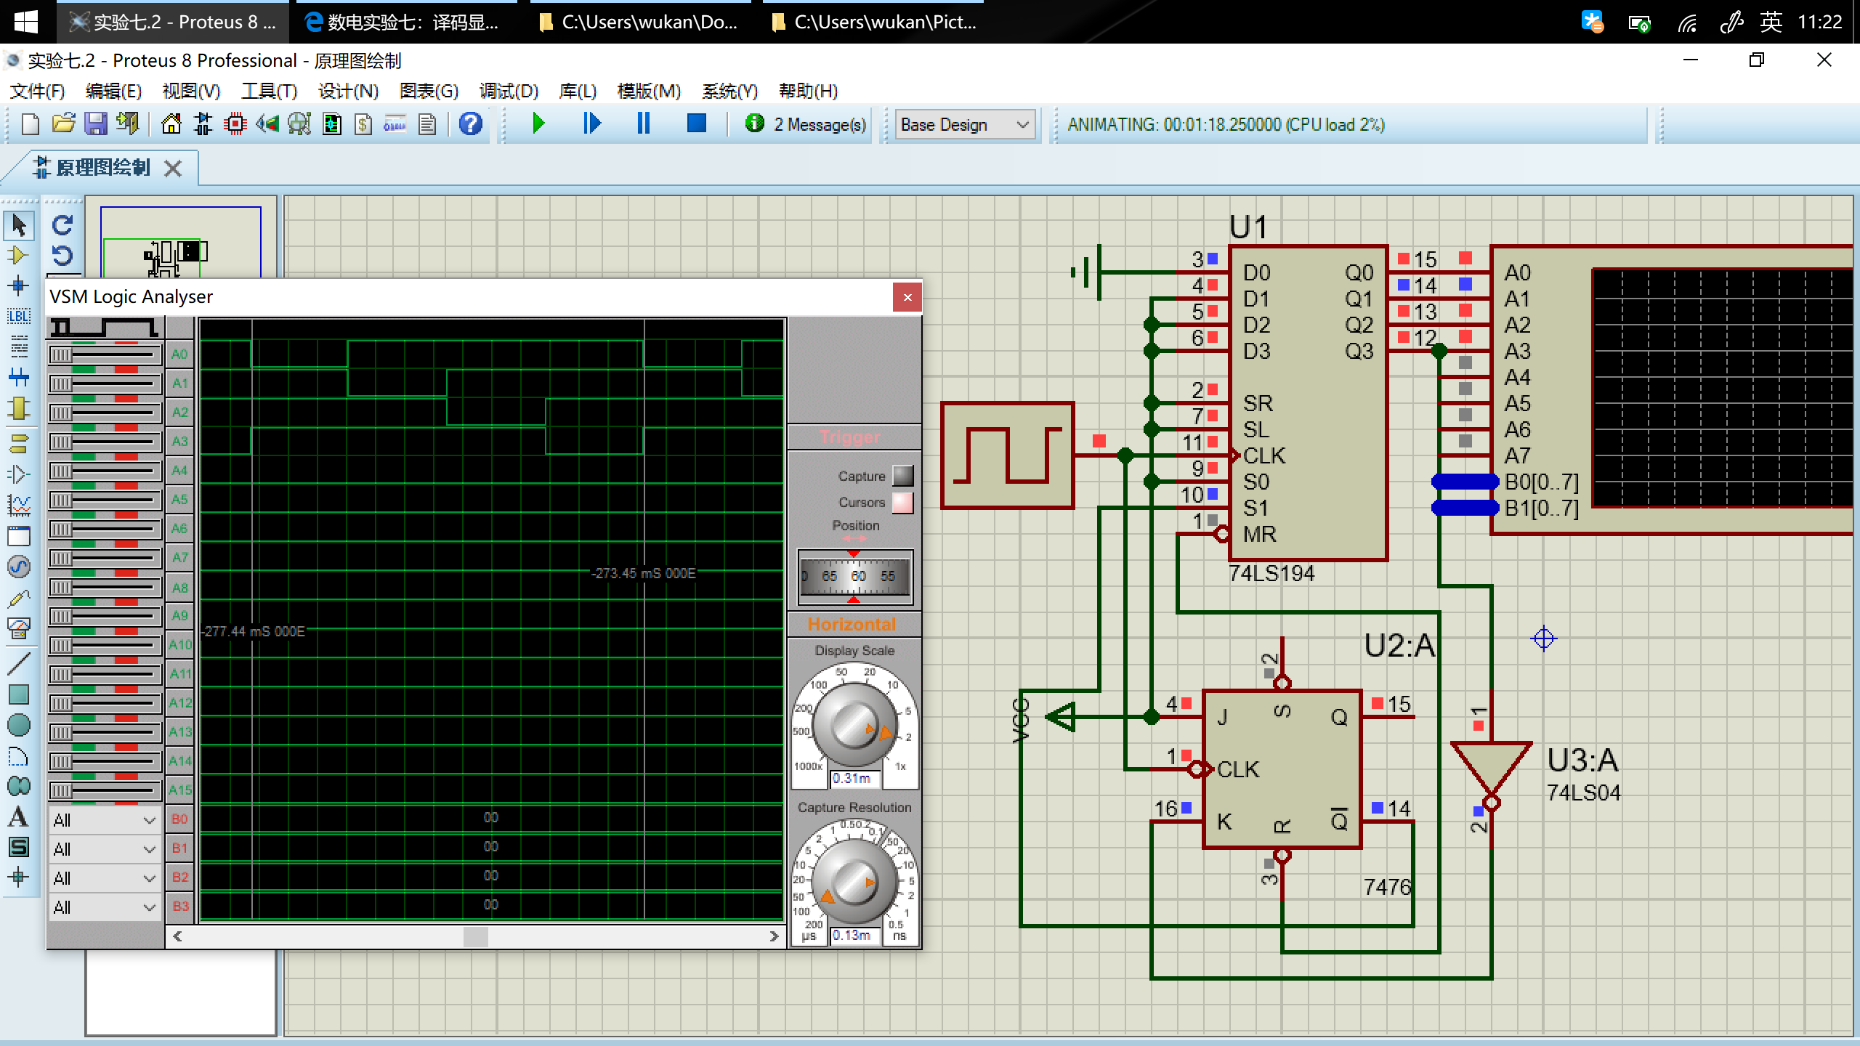Open the Project Notes icon
The image size is (1860, 1046).
[427, 124]
